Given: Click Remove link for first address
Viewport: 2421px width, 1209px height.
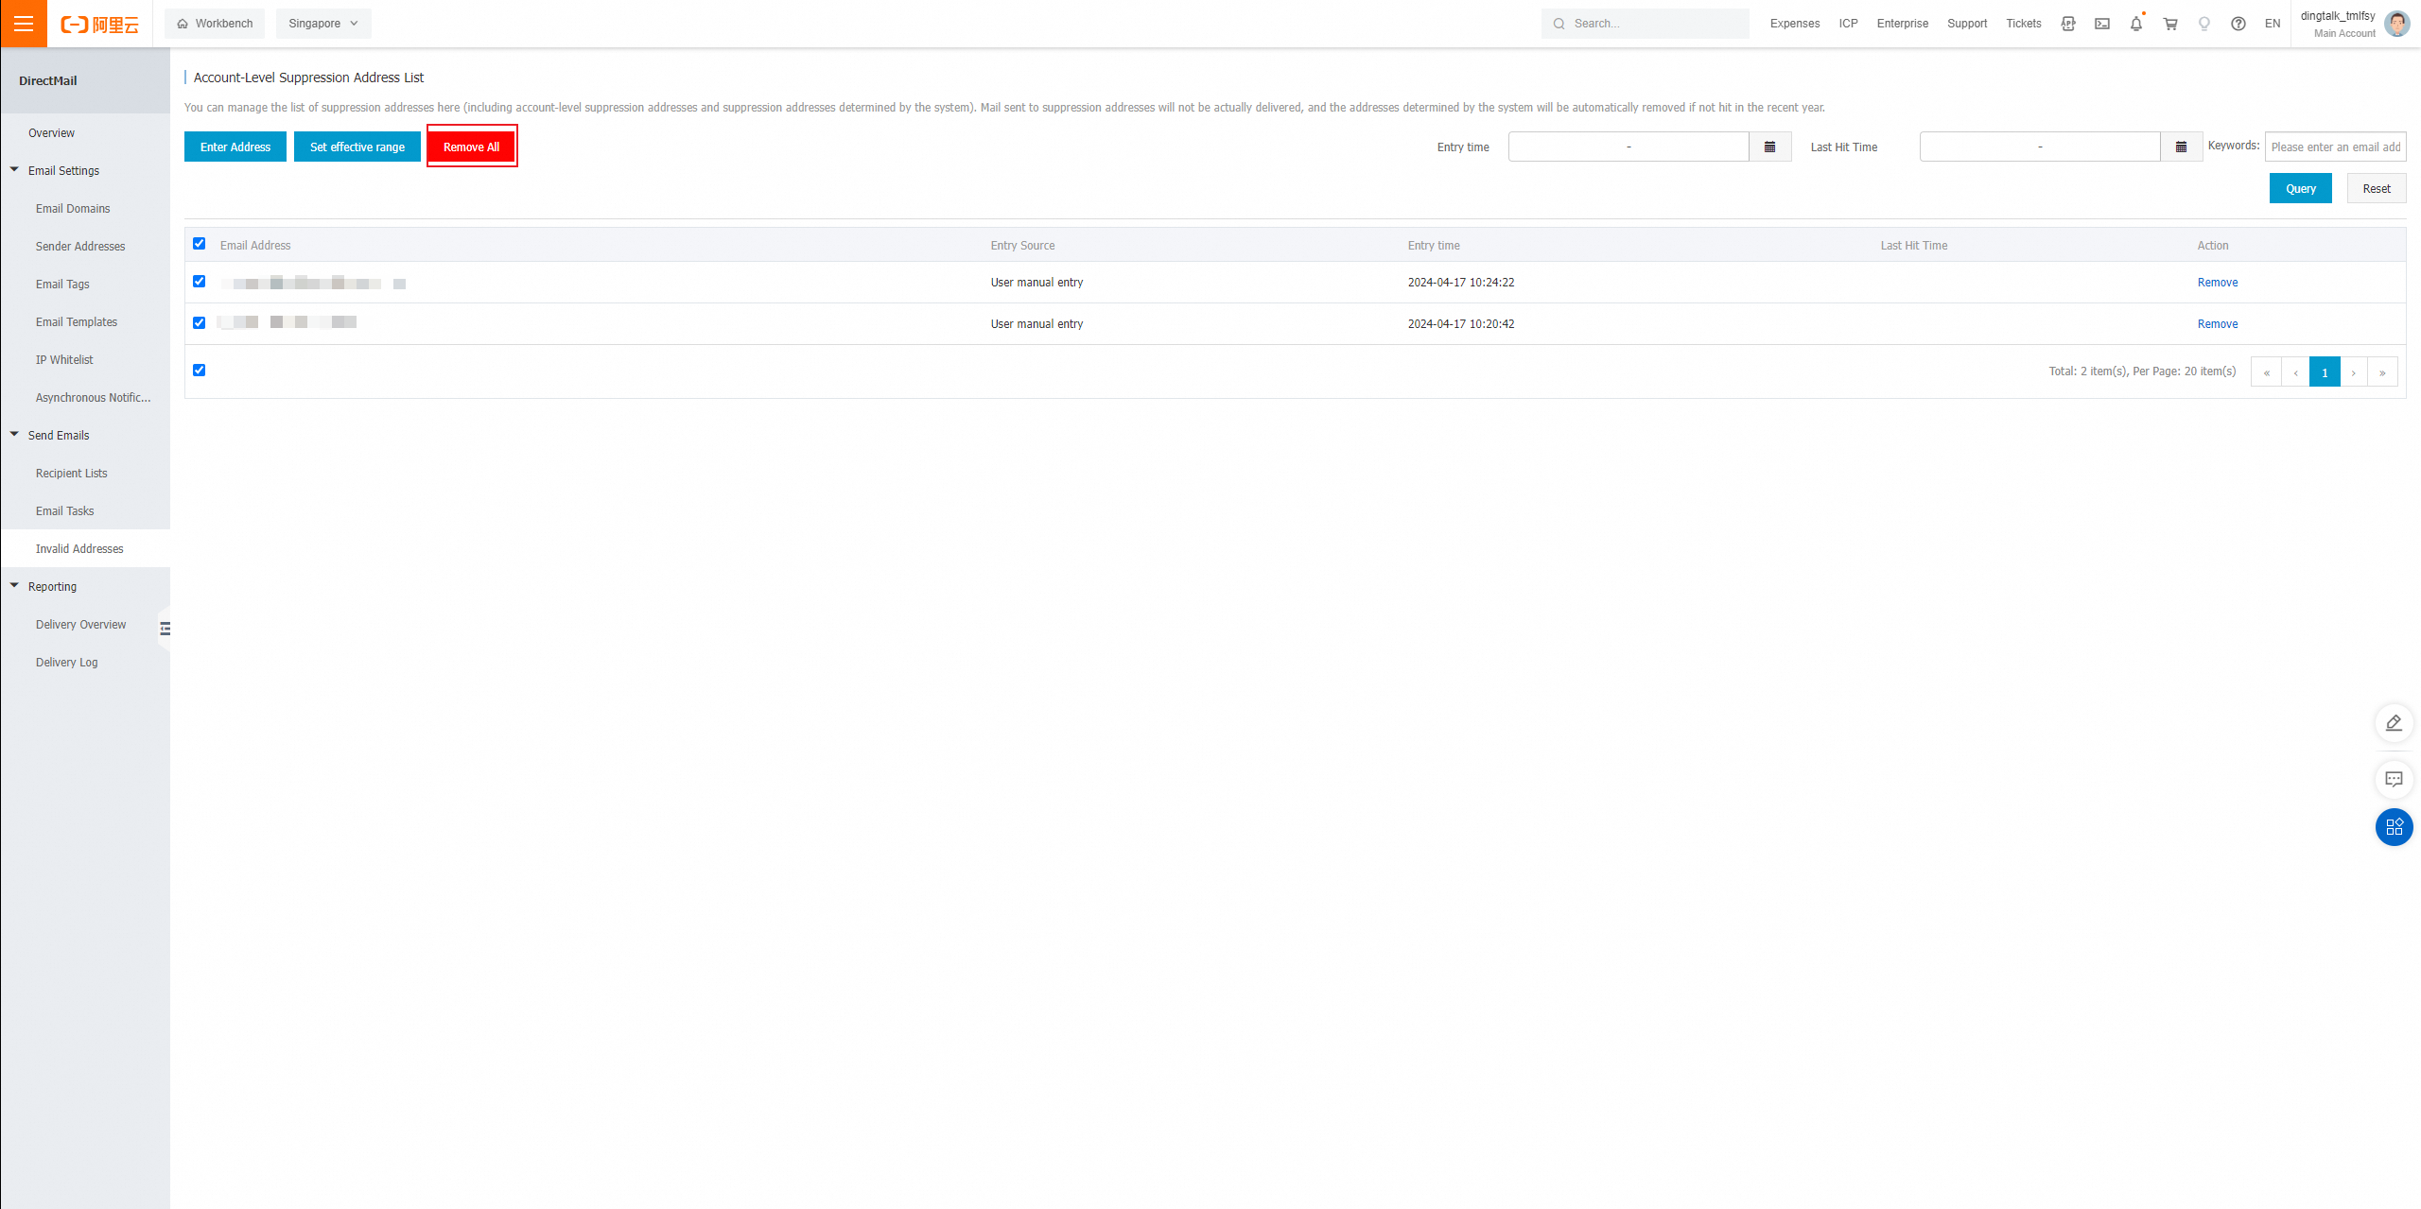Looking at the screenshot, I should (2217, 283).
